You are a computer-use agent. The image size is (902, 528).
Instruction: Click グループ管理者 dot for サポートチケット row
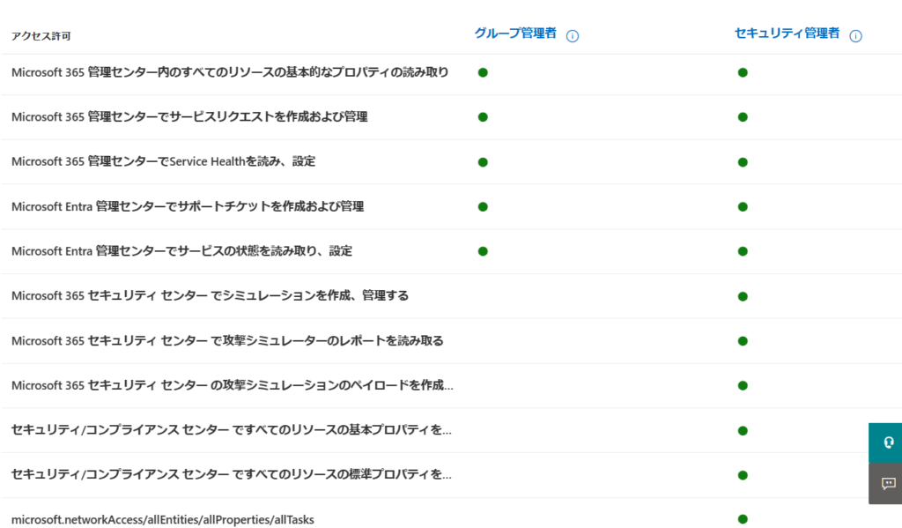(x=483, y=207)
